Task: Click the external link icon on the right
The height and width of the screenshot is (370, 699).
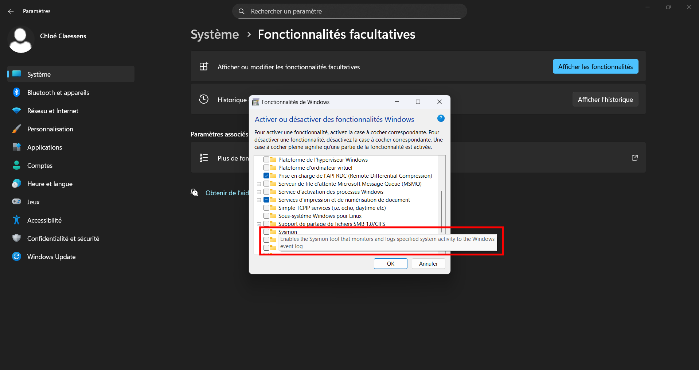Action: tap(635, 158)
